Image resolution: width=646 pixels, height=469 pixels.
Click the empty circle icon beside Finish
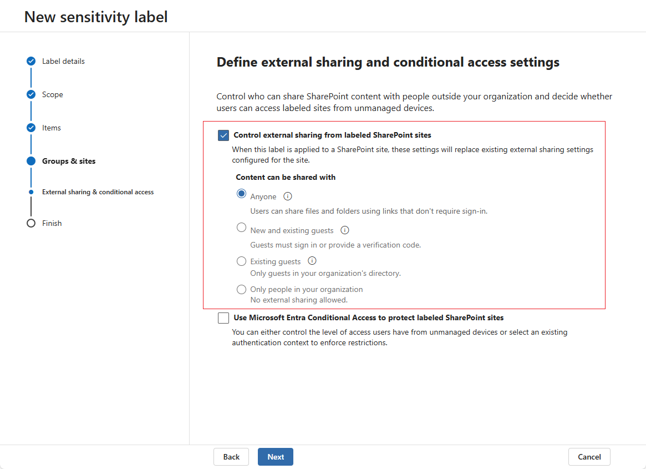coord(30,223)
